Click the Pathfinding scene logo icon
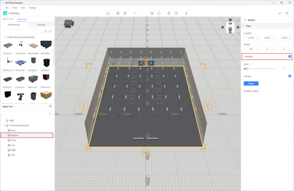Screen dimensions: 294x191 point(5,13)
